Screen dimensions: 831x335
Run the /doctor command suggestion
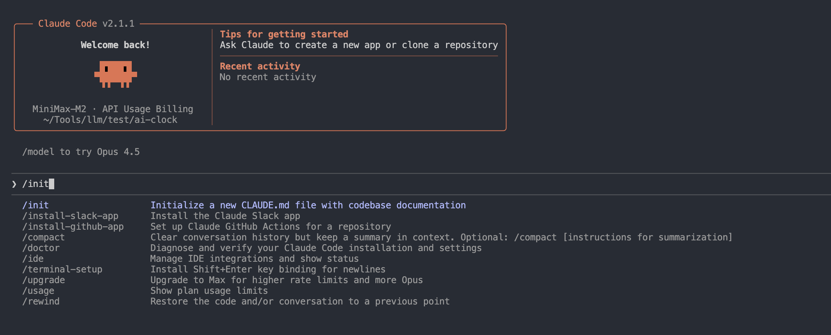[41, 248]
